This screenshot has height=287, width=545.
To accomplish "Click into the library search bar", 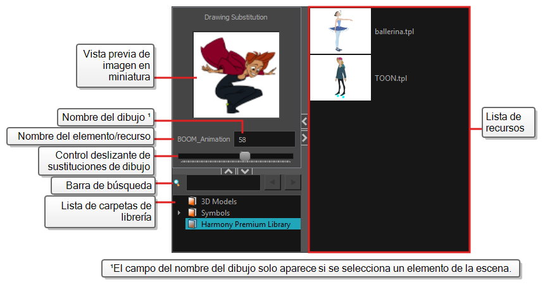I will point(223,183).
